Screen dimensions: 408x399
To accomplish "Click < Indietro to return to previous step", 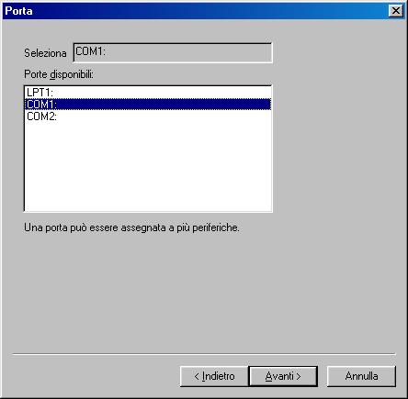I will 214,376.
